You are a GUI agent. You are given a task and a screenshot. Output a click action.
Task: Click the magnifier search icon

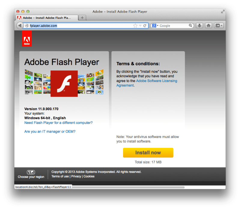click(190, 25)
